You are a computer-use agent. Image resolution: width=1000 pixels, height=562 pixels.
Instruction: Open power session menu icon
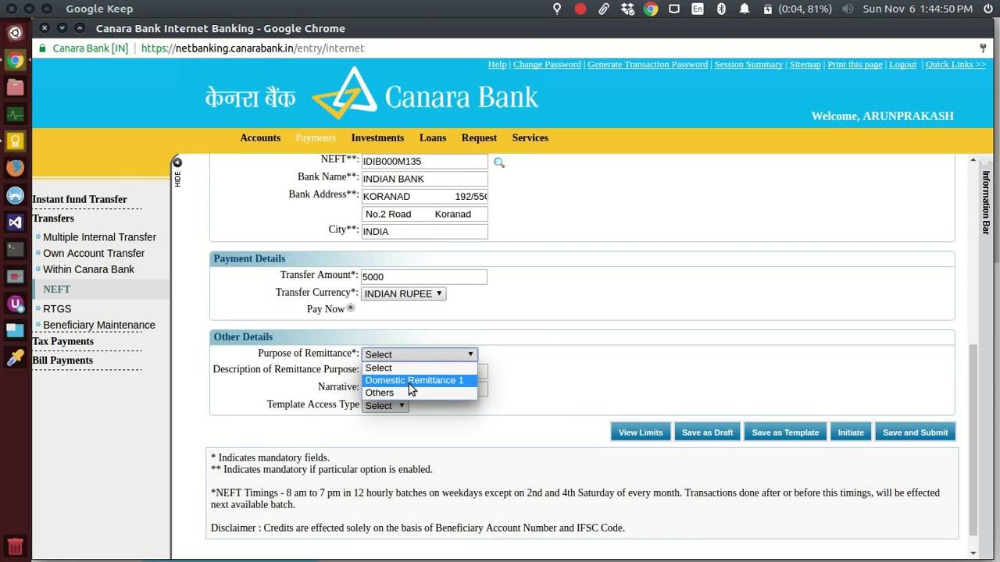pyautogui.click(x=987, y=9)
